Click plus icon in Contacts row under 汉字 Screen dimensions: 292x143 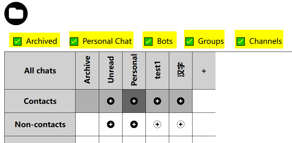tap(181, 101)
